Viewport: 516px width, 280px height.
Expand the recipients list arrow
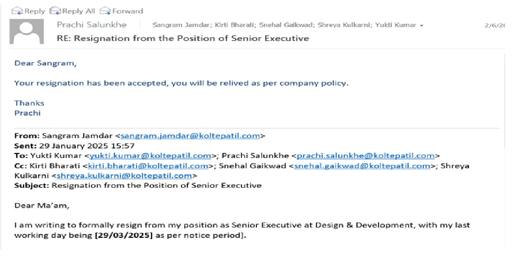click(x=422, y=26)
